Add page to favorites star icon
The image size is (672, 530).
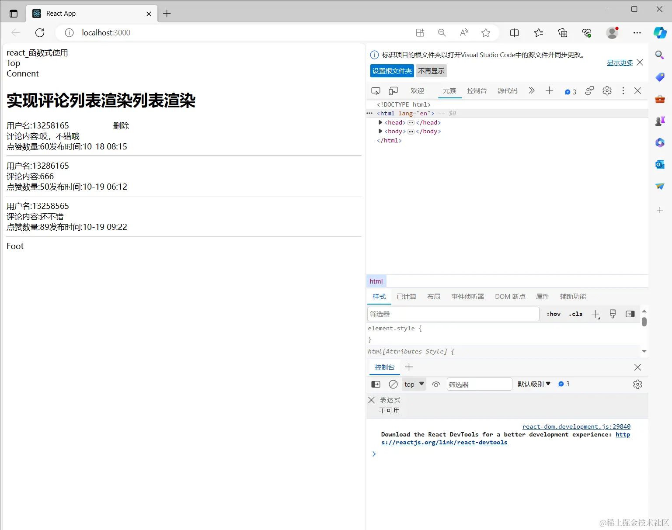pyautogui.click(x=486, y=33)
